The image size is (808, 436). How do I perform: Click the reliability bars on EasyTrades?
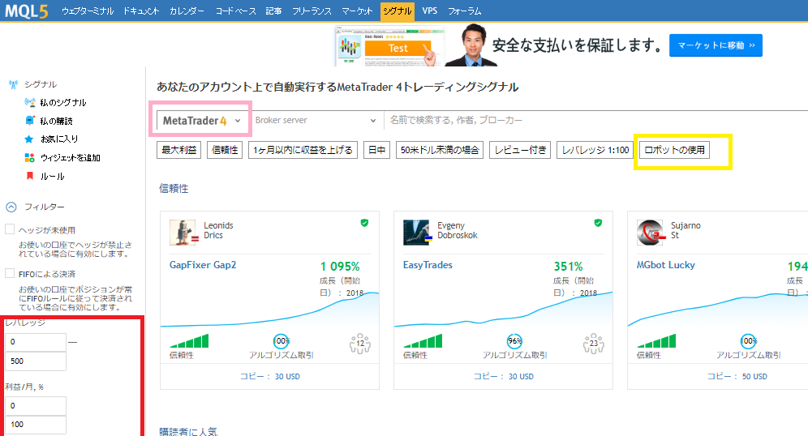423,340
